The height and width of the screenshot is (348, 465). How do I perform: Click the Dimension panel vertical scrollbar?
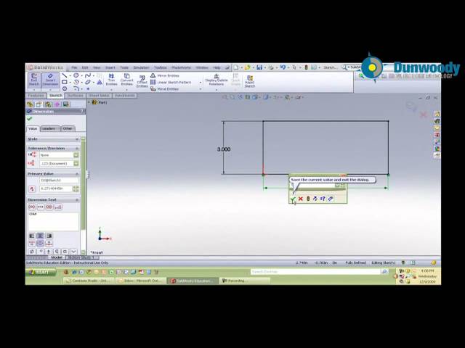click(83, 195)
